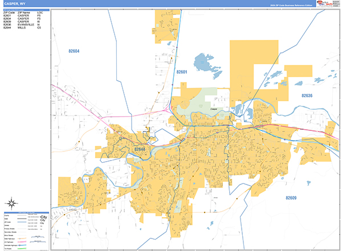The image size is (342, 251).
Task: Click the ZIP Name column header in index
Action: point(24,13)
